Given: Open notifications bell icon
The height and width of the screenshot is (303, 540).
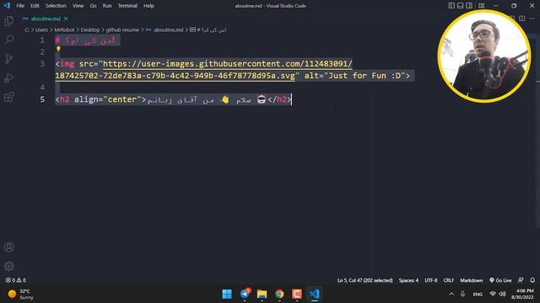Looking at the screenshot, I should click(x=532, y=280).
